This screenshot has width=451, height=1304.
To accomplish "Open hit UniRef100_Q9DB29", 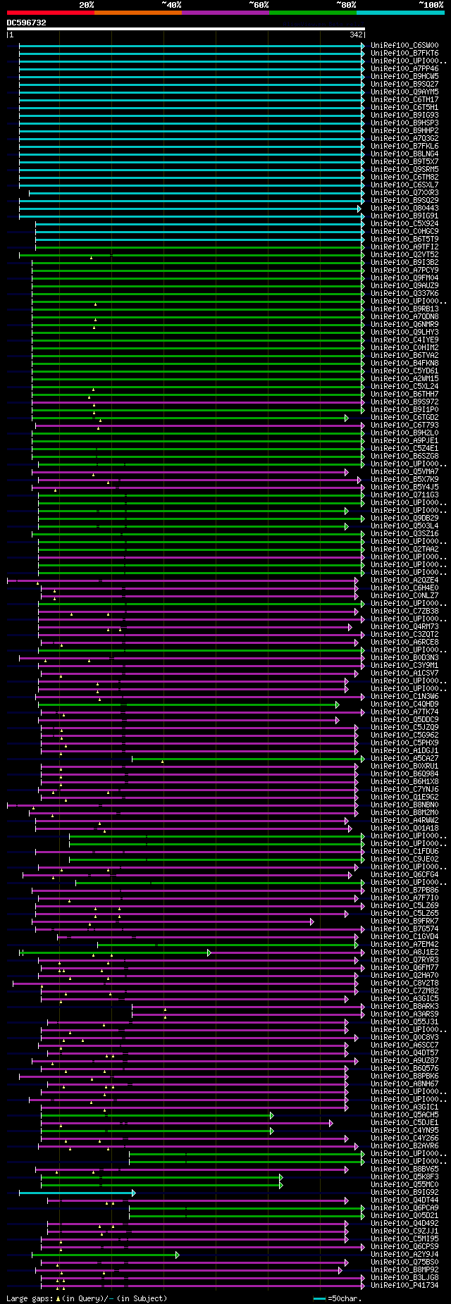I will click(x=404, y=518).
